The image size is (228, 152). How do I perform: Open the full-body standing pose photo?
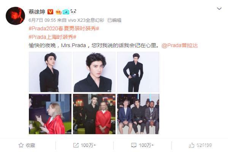coord(138,72)
